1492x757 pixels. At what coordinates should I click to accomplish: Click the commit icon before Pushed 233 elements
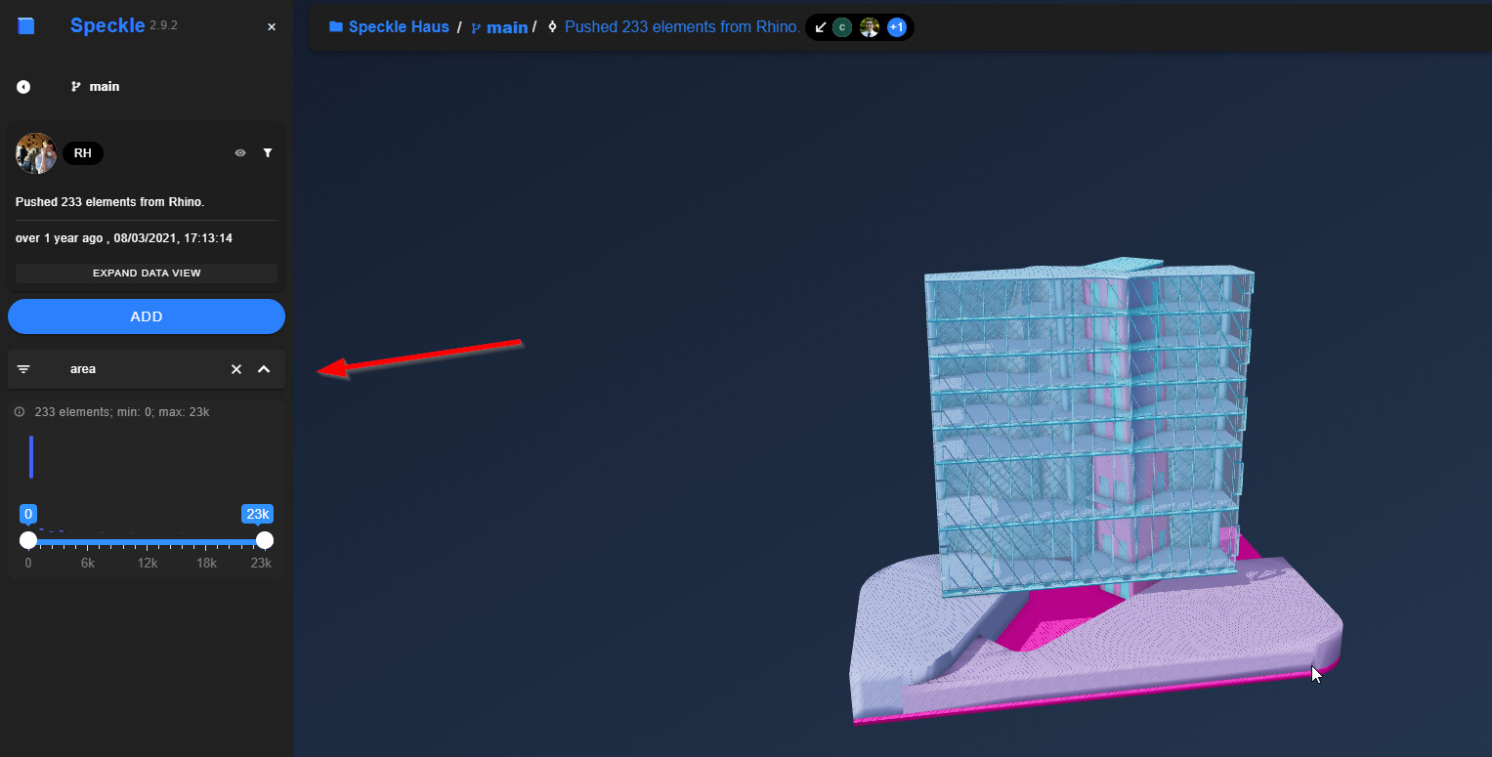coord(552,26)
